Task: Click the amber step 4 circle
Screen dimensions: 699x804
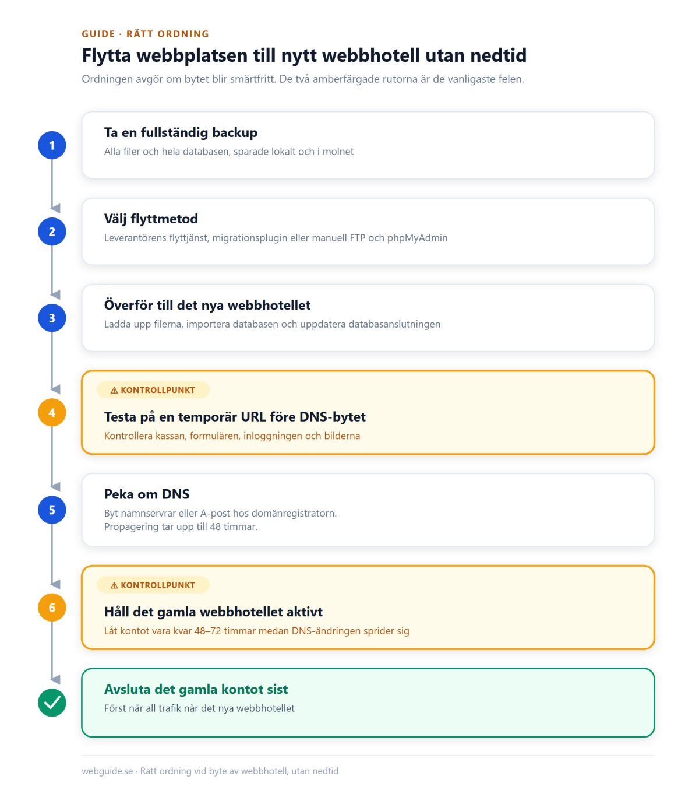Action: tap(52, 412)
